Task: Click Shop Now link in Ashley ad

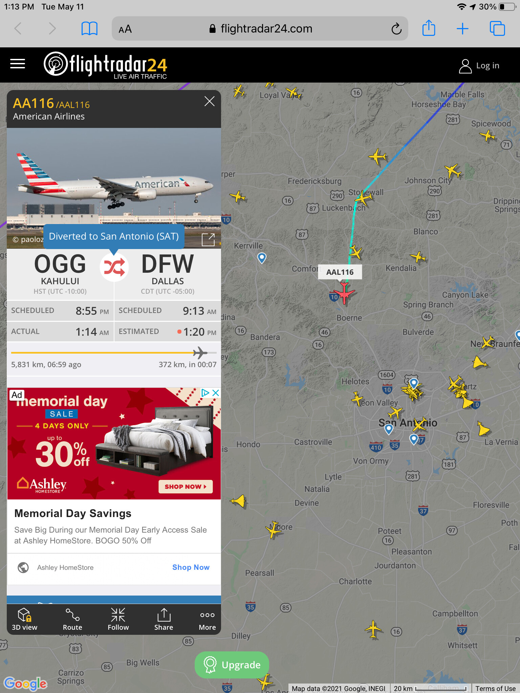Action: [x=191, y=567]
